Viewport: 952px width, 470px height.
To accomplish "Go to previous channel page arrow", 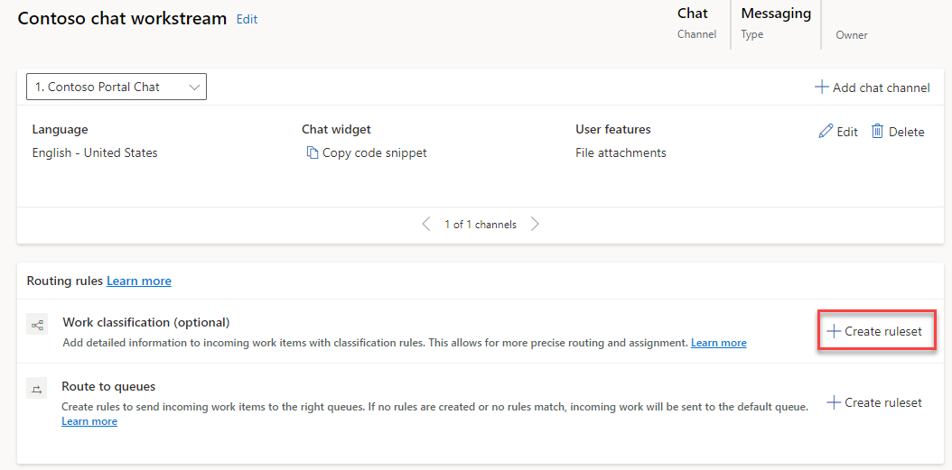I will coord(426,225).
